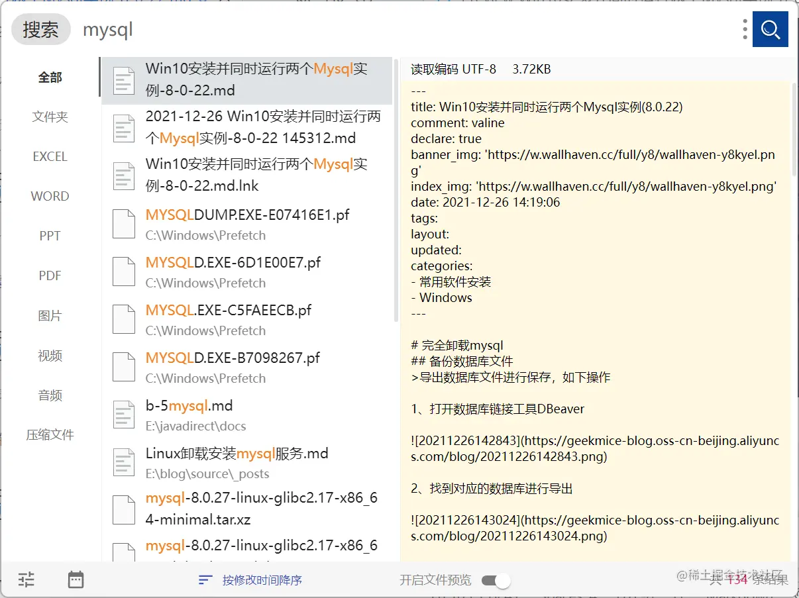The height and width of the screenshot is (598, 799).
Task: Click the blue magnifier search button
Action: point(770,29)
